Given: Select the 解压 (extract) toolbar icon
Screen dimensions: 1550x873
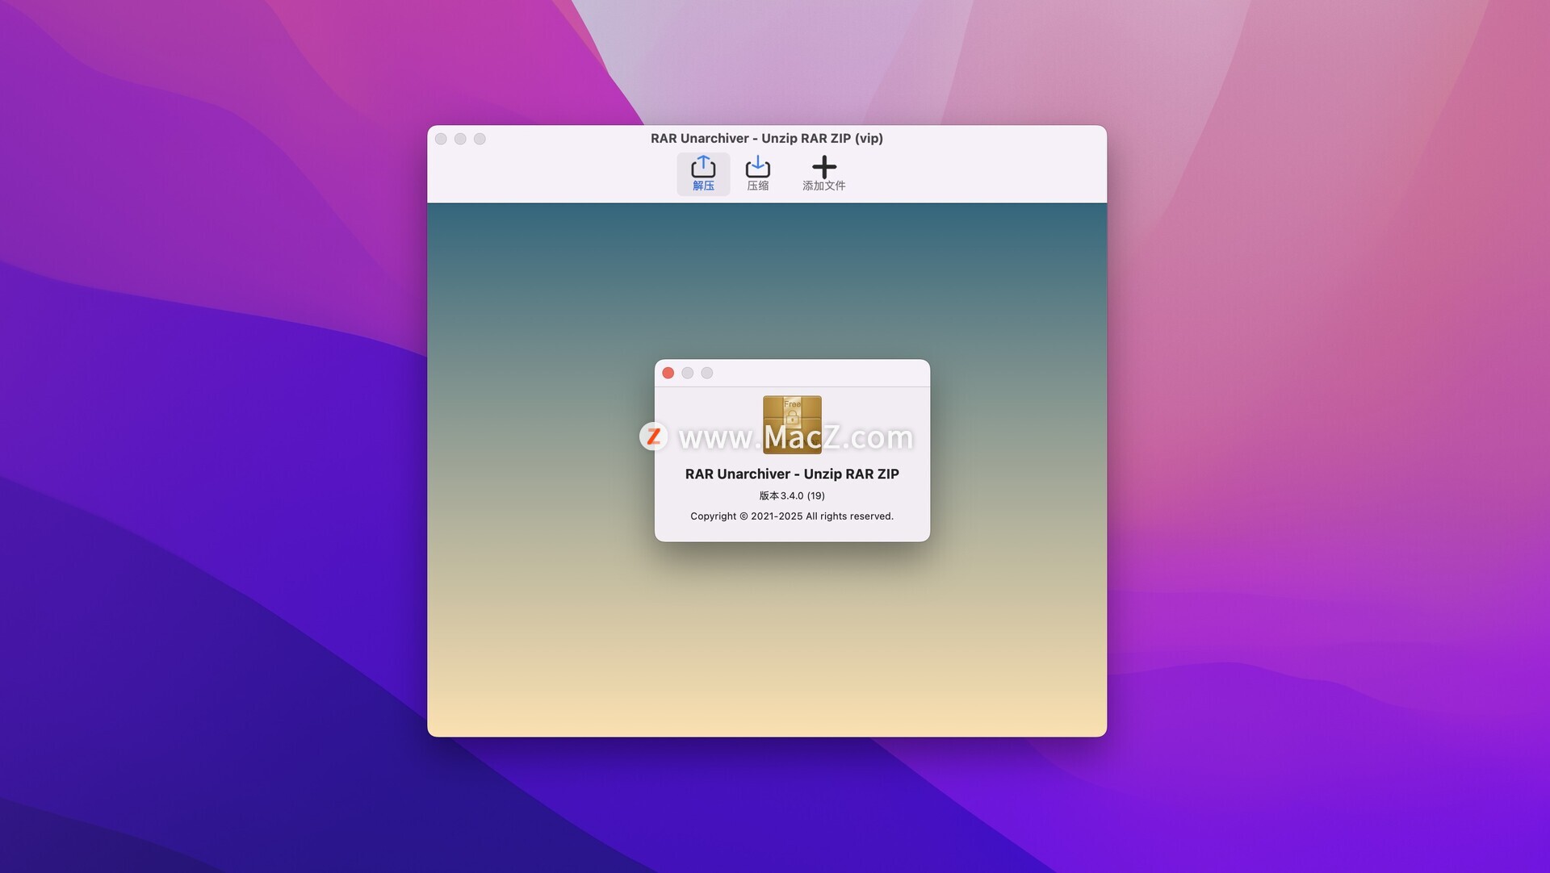Looking at the screenshot, I should 703,173.
